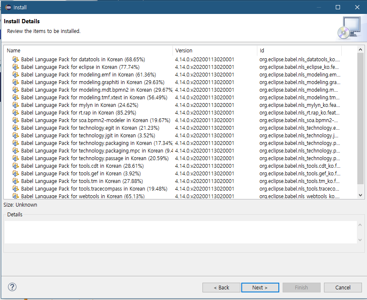Go back with the < Back button
The image size is (367, 300).
click(x=221, y=288)
